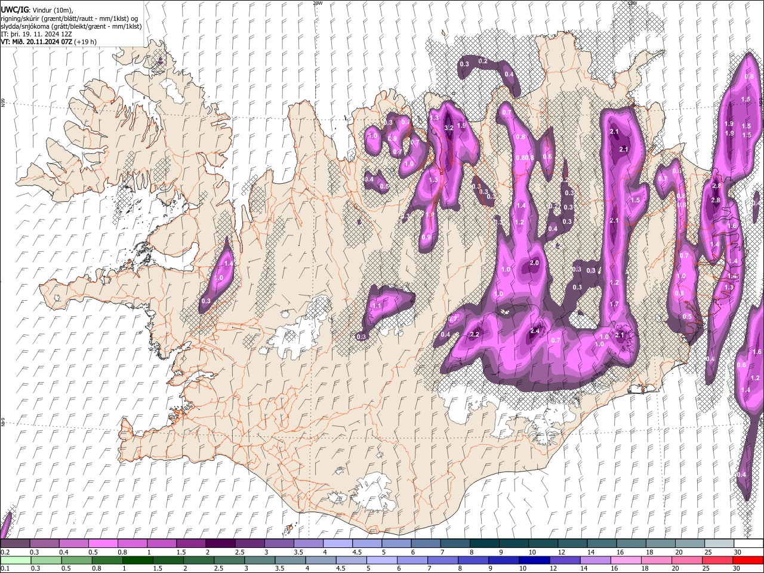Screen dimensions: 764x573
Task: Pick the deep blue swatch labeled 10
Action: pos(534,560)
